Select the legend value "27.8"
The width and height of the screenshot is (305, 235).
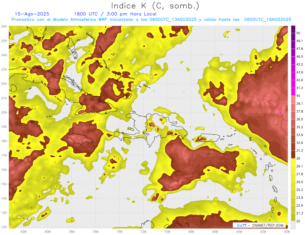300,174
